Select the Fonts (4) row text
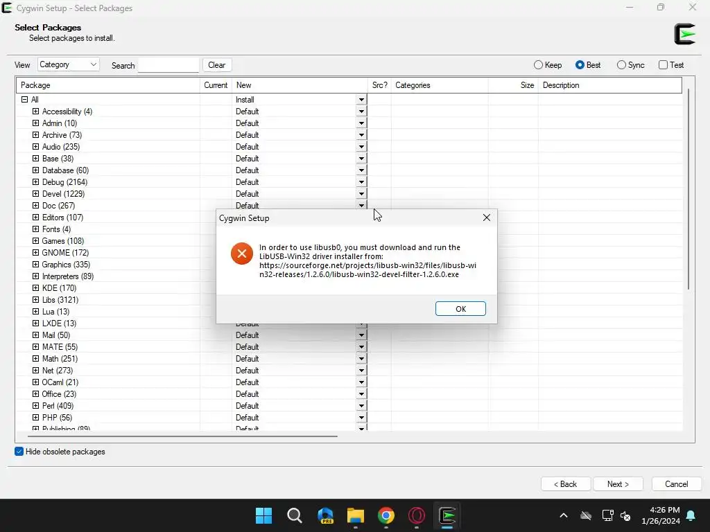The height and width of the screenshot is (532, 710). point(57,229)
